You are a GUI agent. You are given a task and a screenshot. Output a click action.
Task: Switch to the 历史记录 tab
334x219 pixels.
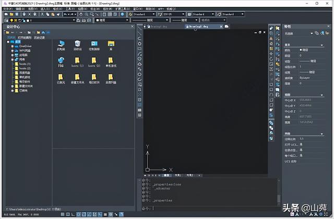39,38
